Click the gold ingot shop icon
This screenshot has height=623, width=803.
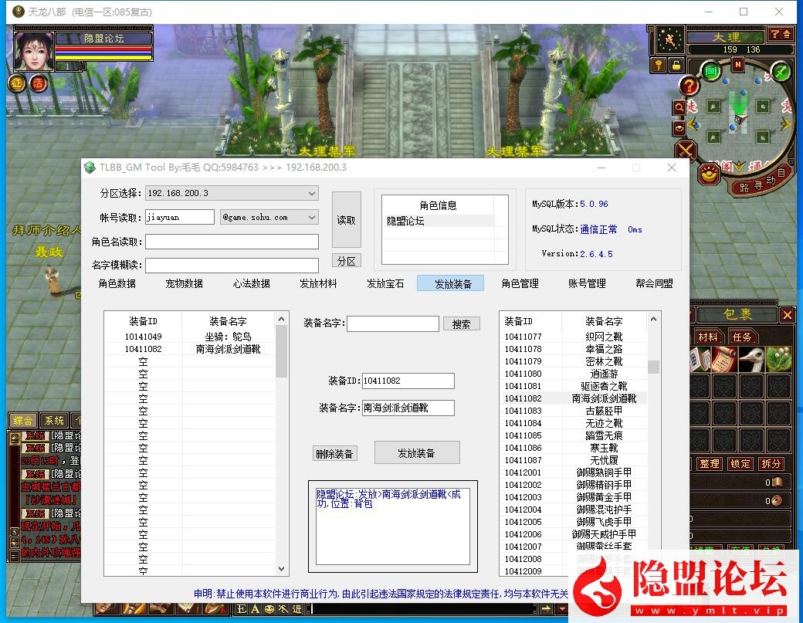pos(707,174)
